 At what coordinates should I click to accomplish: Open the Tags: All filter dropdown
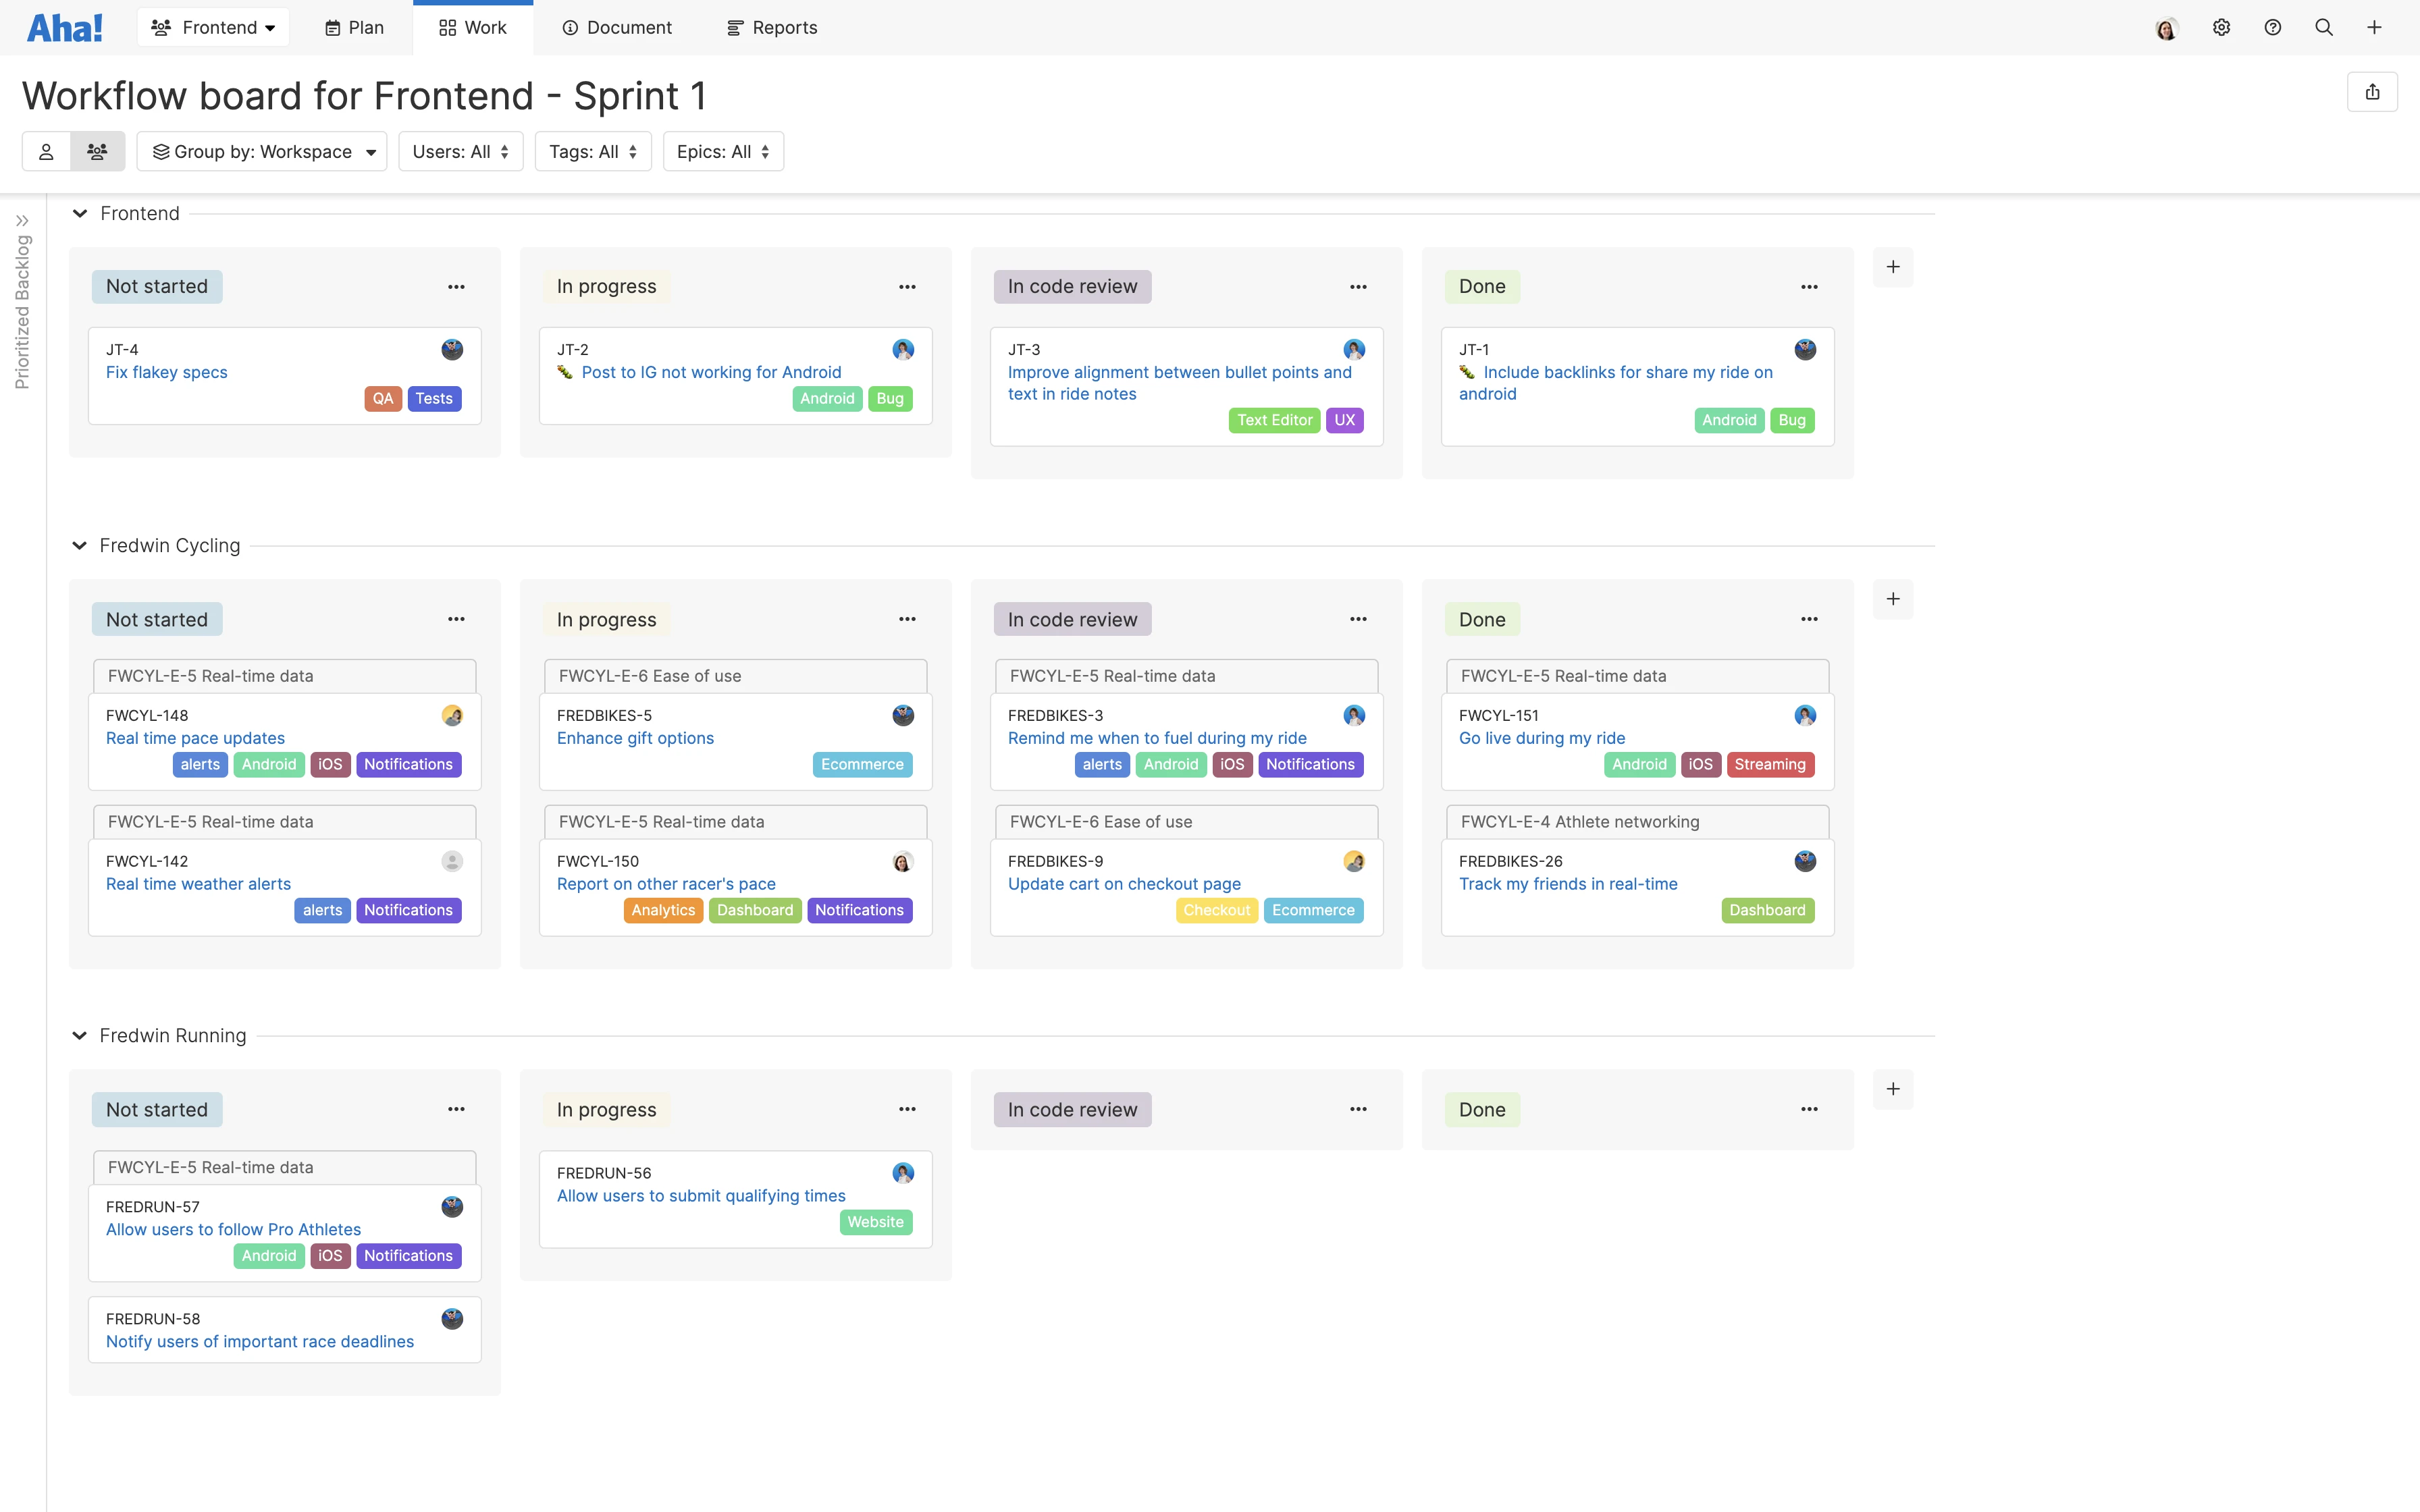(592, 151)
